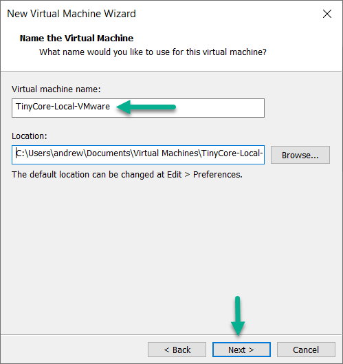Go back with the Back button
The image size is (343, 364).
pyautogui.click(x=177, y=350)
